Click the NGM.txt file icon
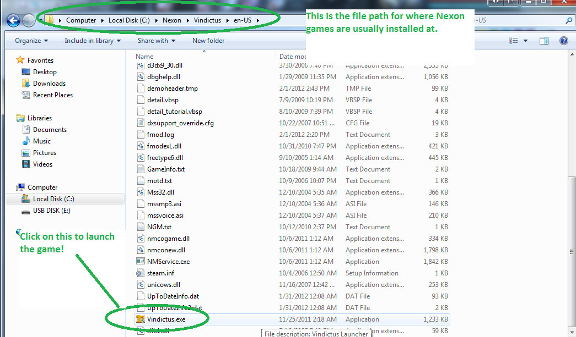 tap(141, 226)
